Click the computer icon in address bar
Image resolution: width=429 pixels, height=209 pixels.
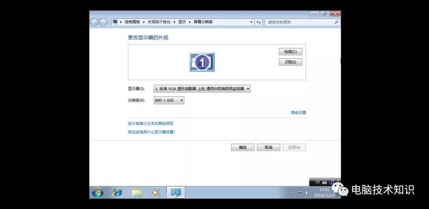(115, 22)
